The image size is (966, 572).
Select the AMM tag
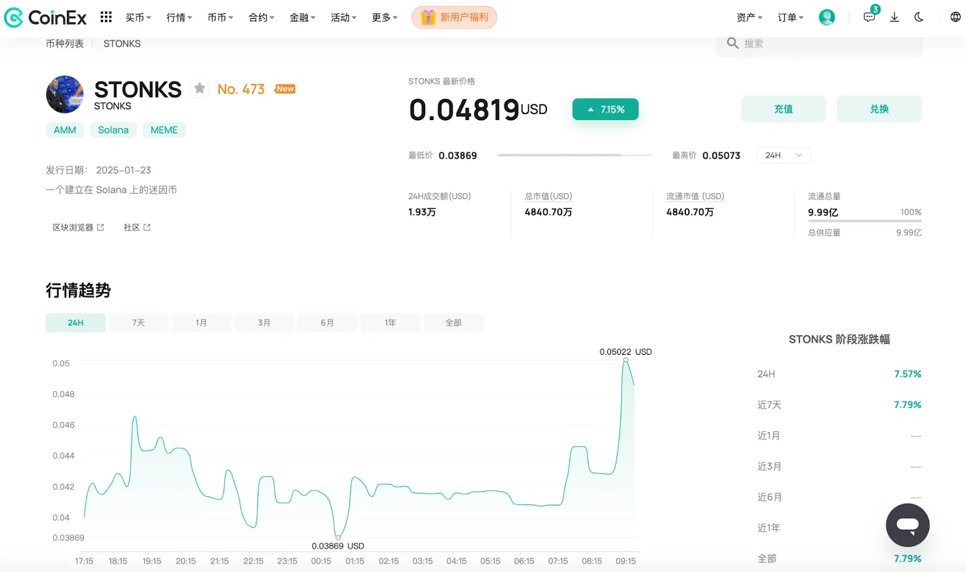click(65, 130)
